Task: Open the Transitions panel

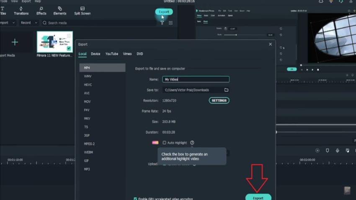Action: 21,10
